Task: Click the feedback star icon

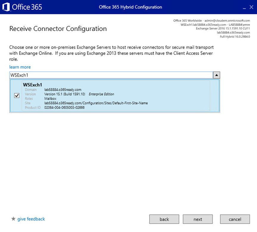Action: pyautogui.click(x=13, y=219)
